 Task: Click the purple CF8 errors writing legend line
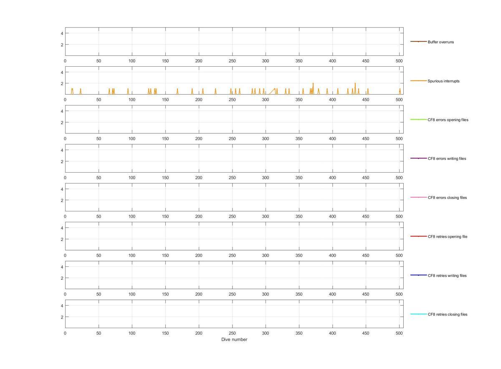[x=418, y=158]
